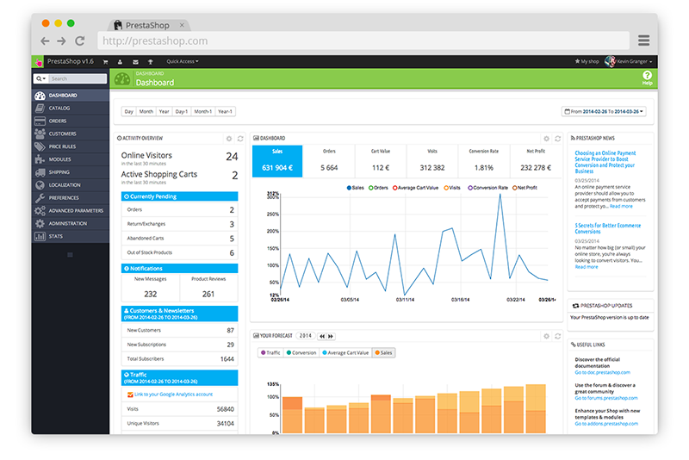Refresh the Your Forecast panel
Image resolution: width=689 pixels, height=460 pixels.
click(557, 336)
